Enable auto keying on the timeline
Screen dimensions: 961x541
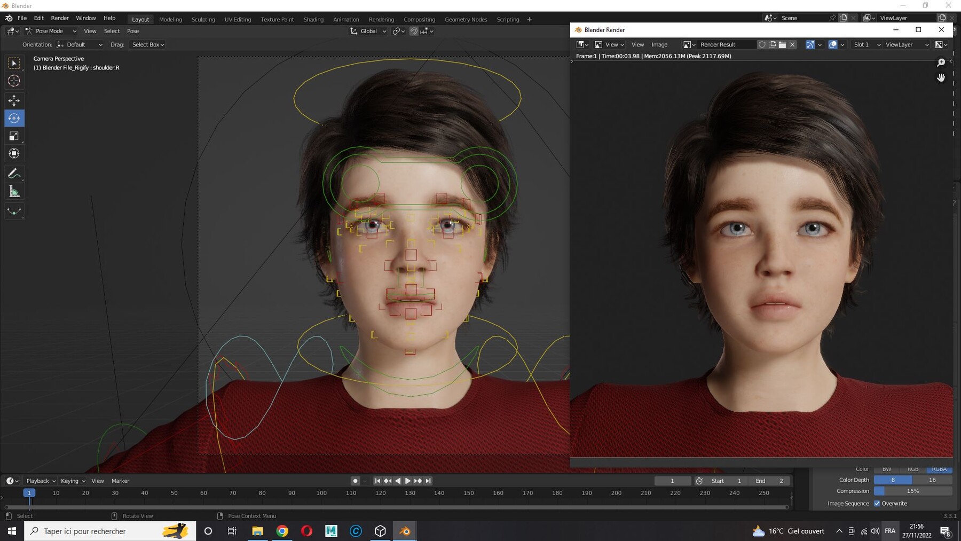click(x=355, y=481)
